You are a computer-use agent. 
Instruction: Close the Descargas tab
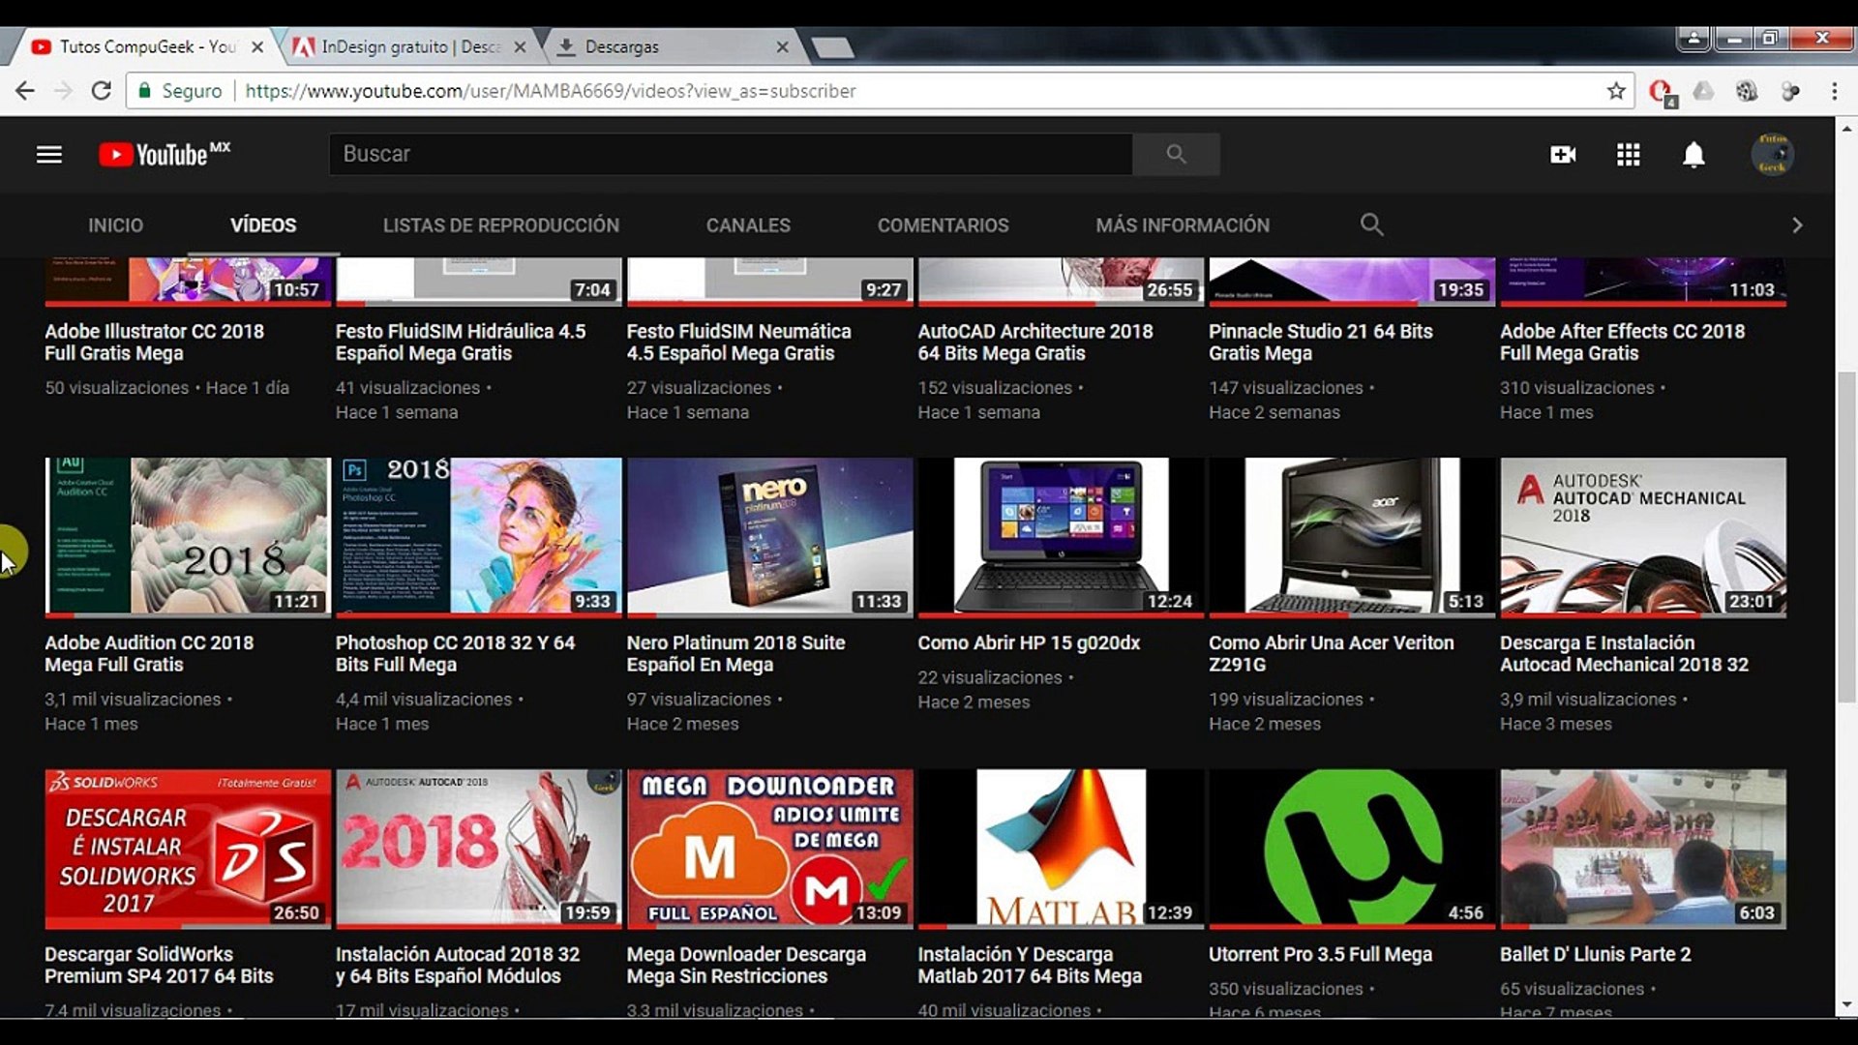point(782,46)
